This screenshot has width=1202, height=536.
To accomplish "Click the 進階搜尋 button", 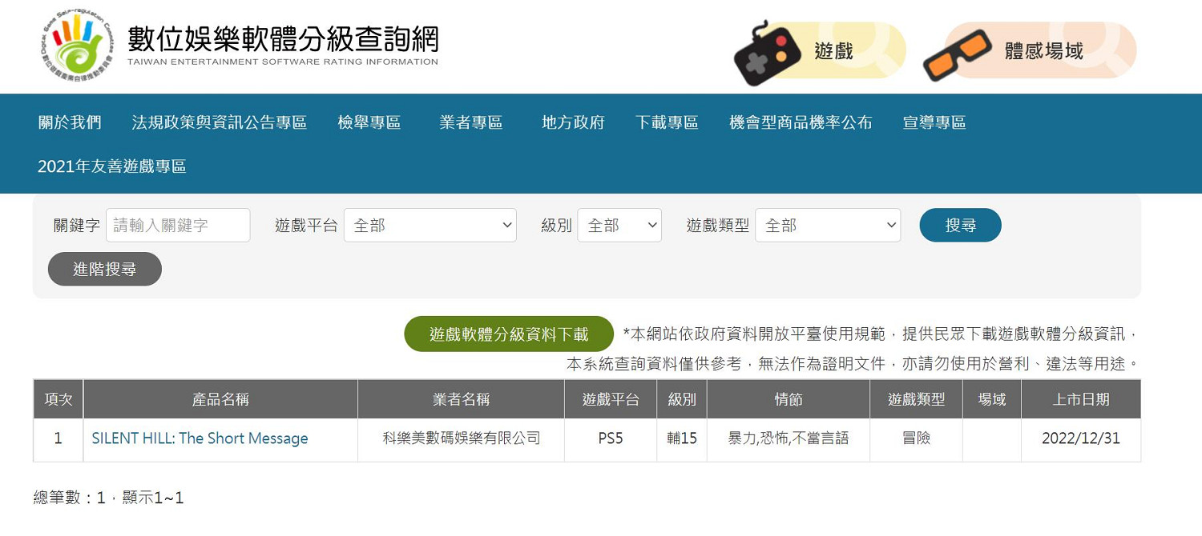I will point(105,270).
